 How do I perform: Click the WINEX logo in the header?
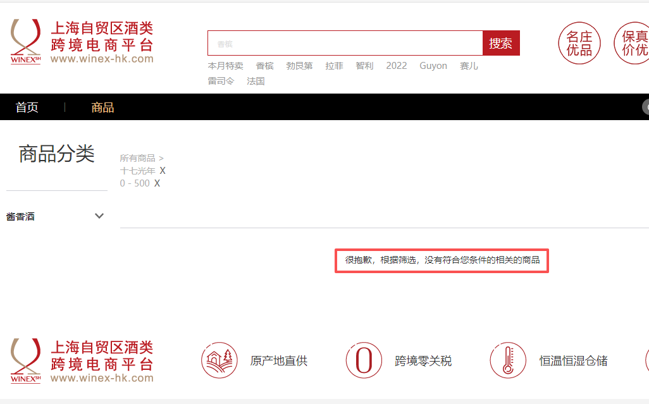[82, 42]
